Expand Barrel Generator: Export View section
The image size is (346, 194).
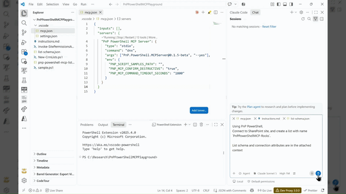pos(54,174)
